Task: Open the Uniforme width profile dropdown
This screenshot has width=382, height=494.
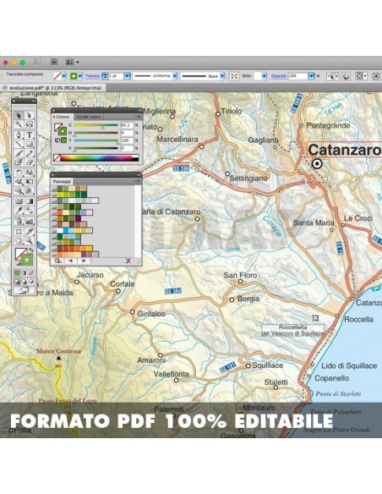Action: (175, 76)
